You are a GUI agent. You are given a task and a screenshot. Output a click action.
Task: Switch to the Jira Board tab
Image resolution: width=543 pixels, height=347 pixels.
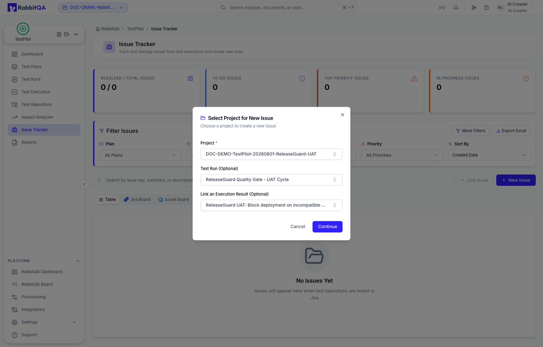(x=137, y=200)
